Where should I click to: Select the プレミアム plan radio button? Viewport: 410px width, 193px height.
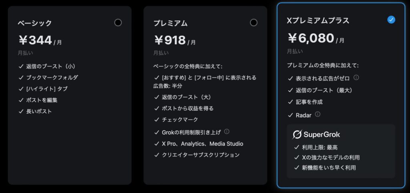[253, 22]
